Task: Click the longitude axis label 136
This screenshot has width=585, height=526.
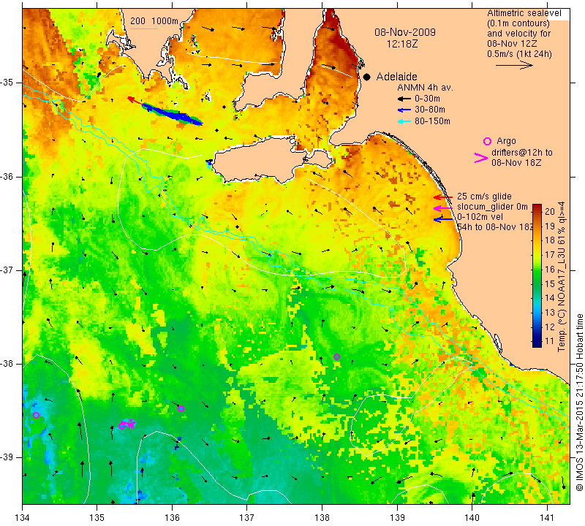Action: (x=172, y=518)
